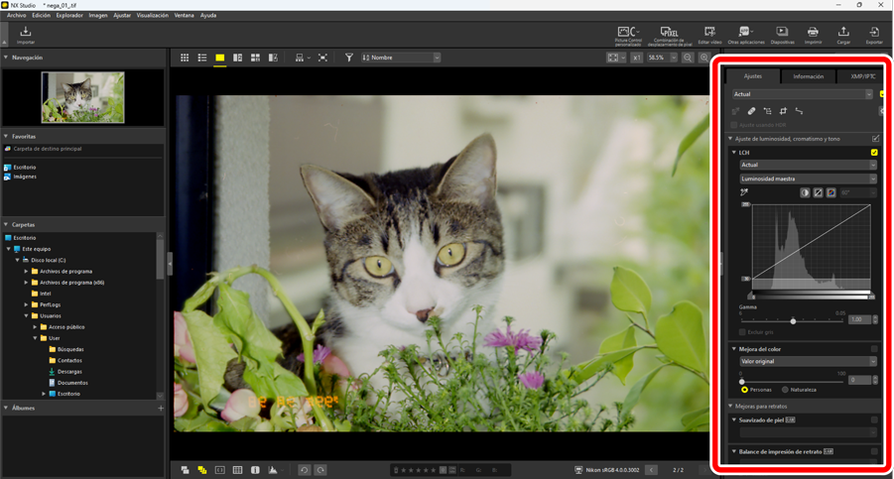Click the filter funnel icon
Viewport: 894px width, 479px height.
[349, 59]
